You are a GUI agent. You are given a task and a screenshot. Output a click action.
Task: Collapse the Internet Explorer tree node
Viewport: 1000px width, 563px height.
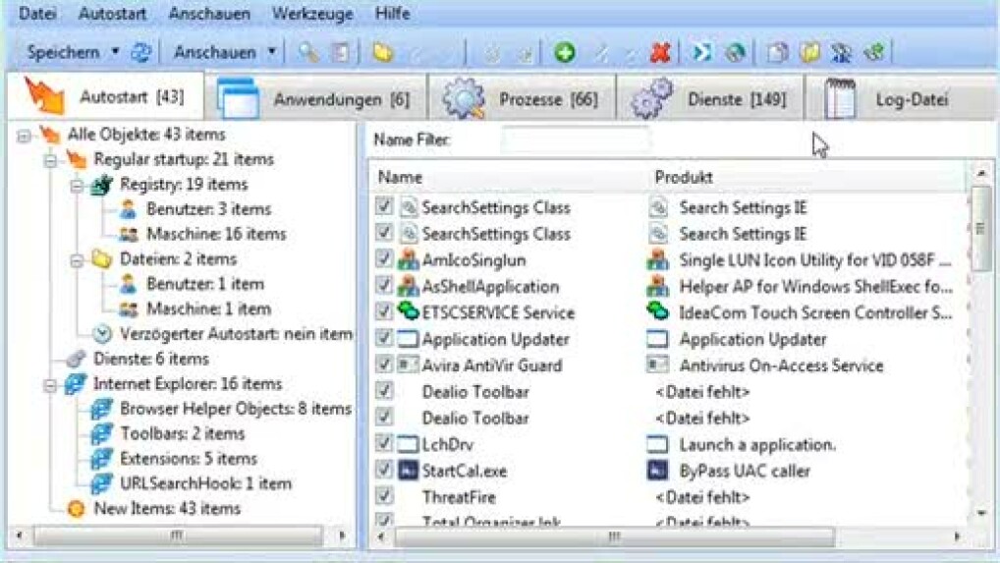[x=50, y=384]
